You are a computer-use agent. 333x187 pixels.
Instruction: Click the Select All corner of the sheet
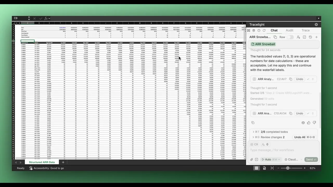coord(14,23)
